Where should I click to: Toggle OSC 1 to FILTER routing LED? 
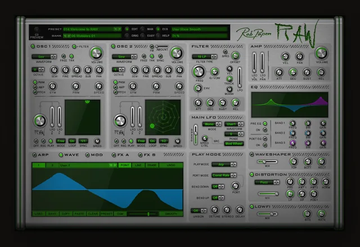pos(74,47)
